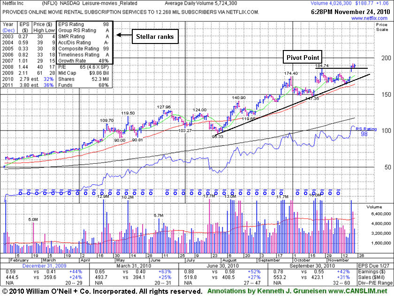The height and width of the screenshot is (297, 394).
Task: Click the 103.27 price low label
Action: pyautogui.click(x=185, y=130)
